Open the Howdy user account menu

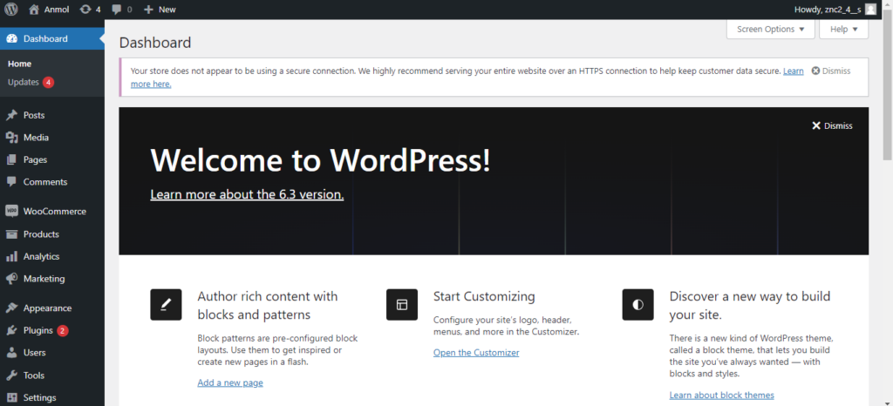835,9
